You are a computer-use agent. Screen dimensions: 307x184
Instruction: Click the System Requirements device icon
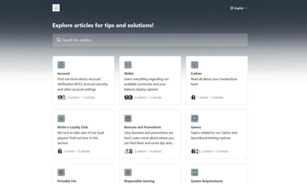point(195,172)
